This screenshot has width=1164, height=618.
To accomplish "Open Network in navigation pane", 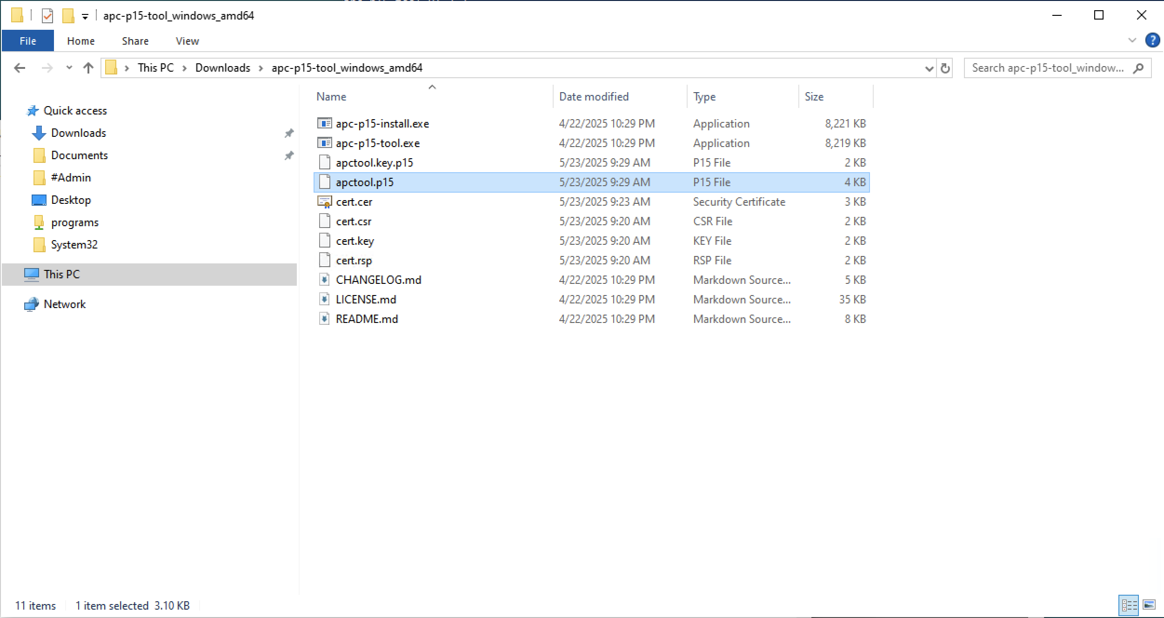I will click(64, 304).
